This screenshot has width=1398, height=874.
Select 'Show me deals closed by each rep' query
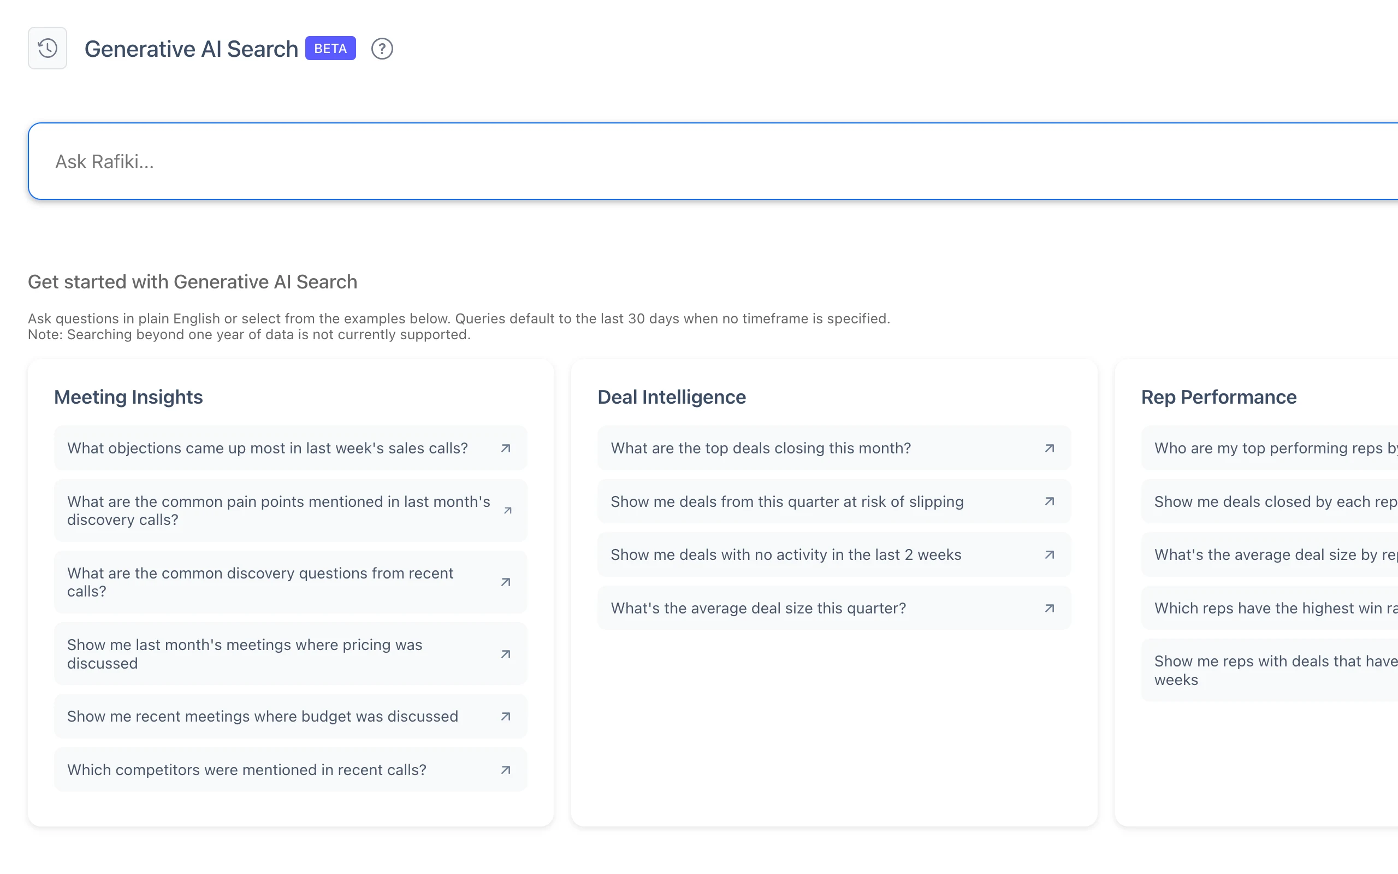pos(1270,501)
